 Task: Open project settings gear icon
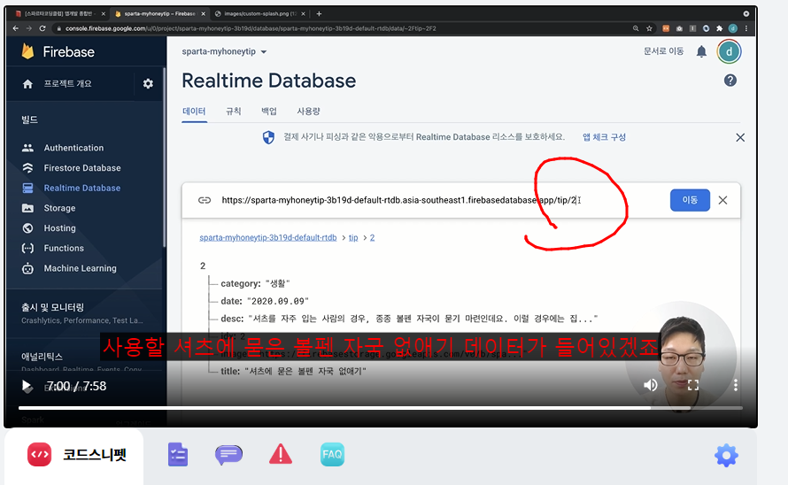point(148,83)
